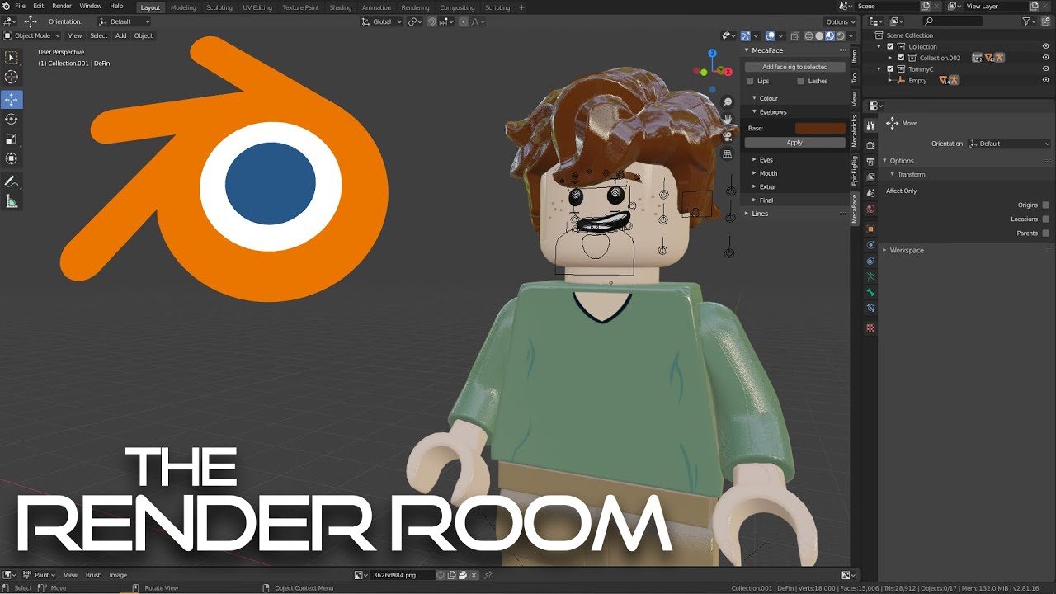This screenshot has width=1056, height=594.
Task: Toggle Affect Only Parents checkbox
Action: click(x=1046, y=233)
